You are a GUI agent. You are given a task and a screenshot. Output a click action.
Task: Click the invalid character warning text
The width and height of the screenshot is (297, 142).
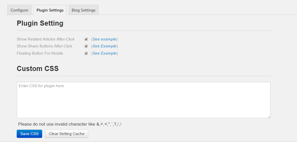pos(70,124)
